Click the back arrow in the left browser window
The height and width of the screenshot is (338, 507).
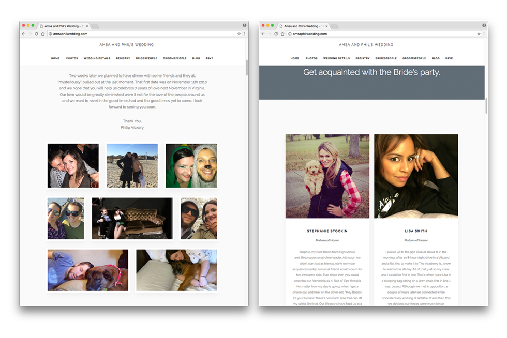tap(24, 34)
